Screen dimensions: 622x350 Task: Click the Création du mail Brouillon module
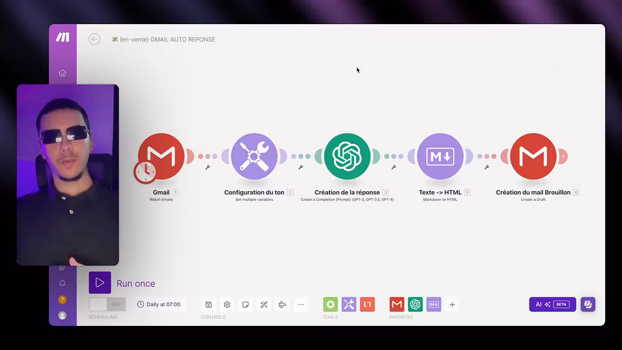tap(533, 156)
